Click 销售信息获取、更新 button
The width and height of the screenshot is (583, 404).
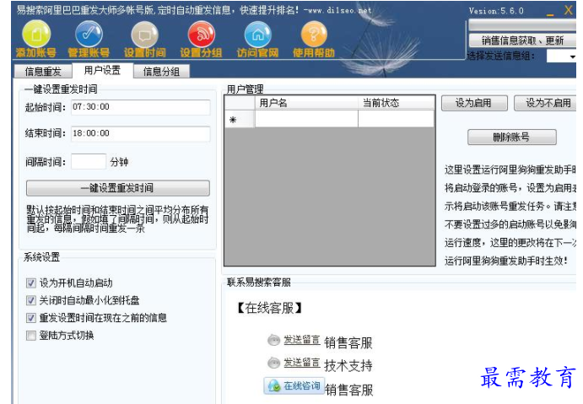tap(522, 40)
